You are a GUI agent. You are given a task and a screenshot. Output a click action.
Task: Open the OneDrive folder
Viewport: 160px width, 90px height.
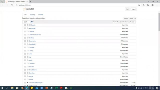click(32, 63)
